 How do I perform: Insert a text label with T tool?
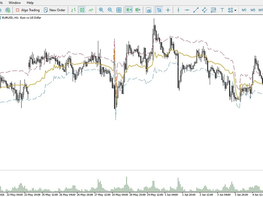[222, 10]
